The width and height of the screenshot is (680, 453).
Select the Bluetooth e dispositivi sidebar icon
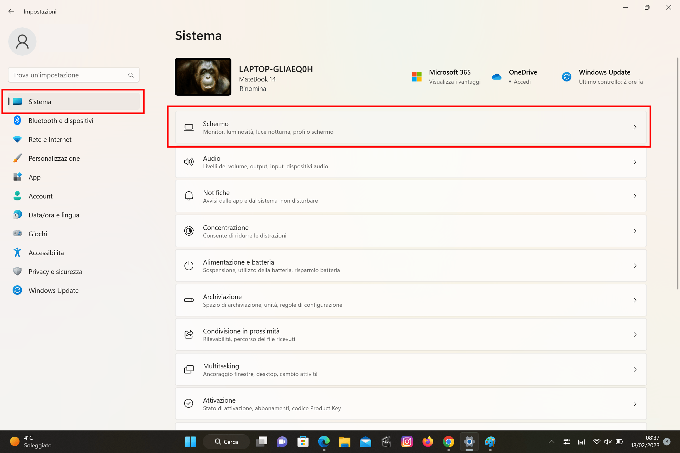click(17, 120)
